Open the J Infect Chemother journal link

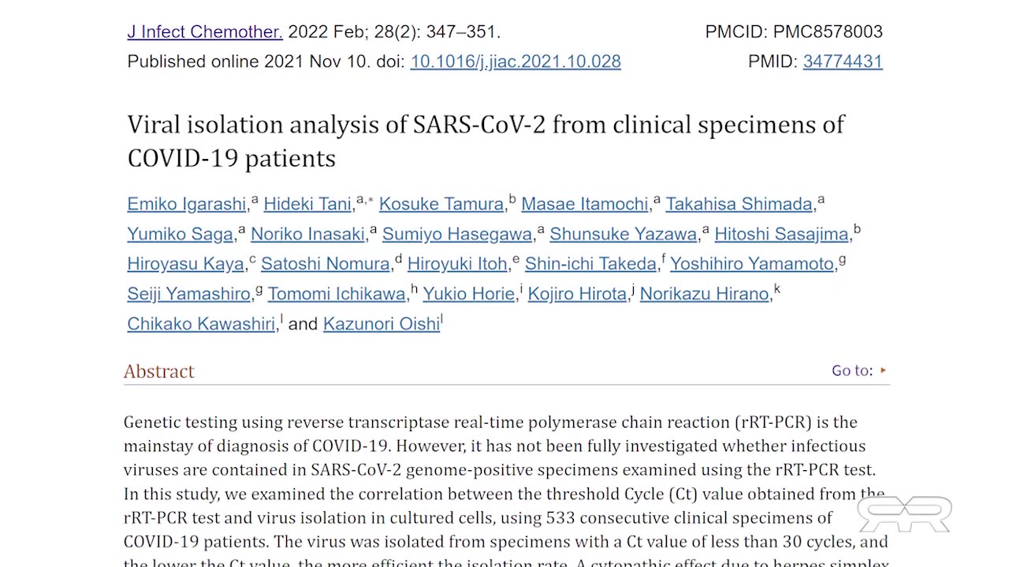point(204,32)
